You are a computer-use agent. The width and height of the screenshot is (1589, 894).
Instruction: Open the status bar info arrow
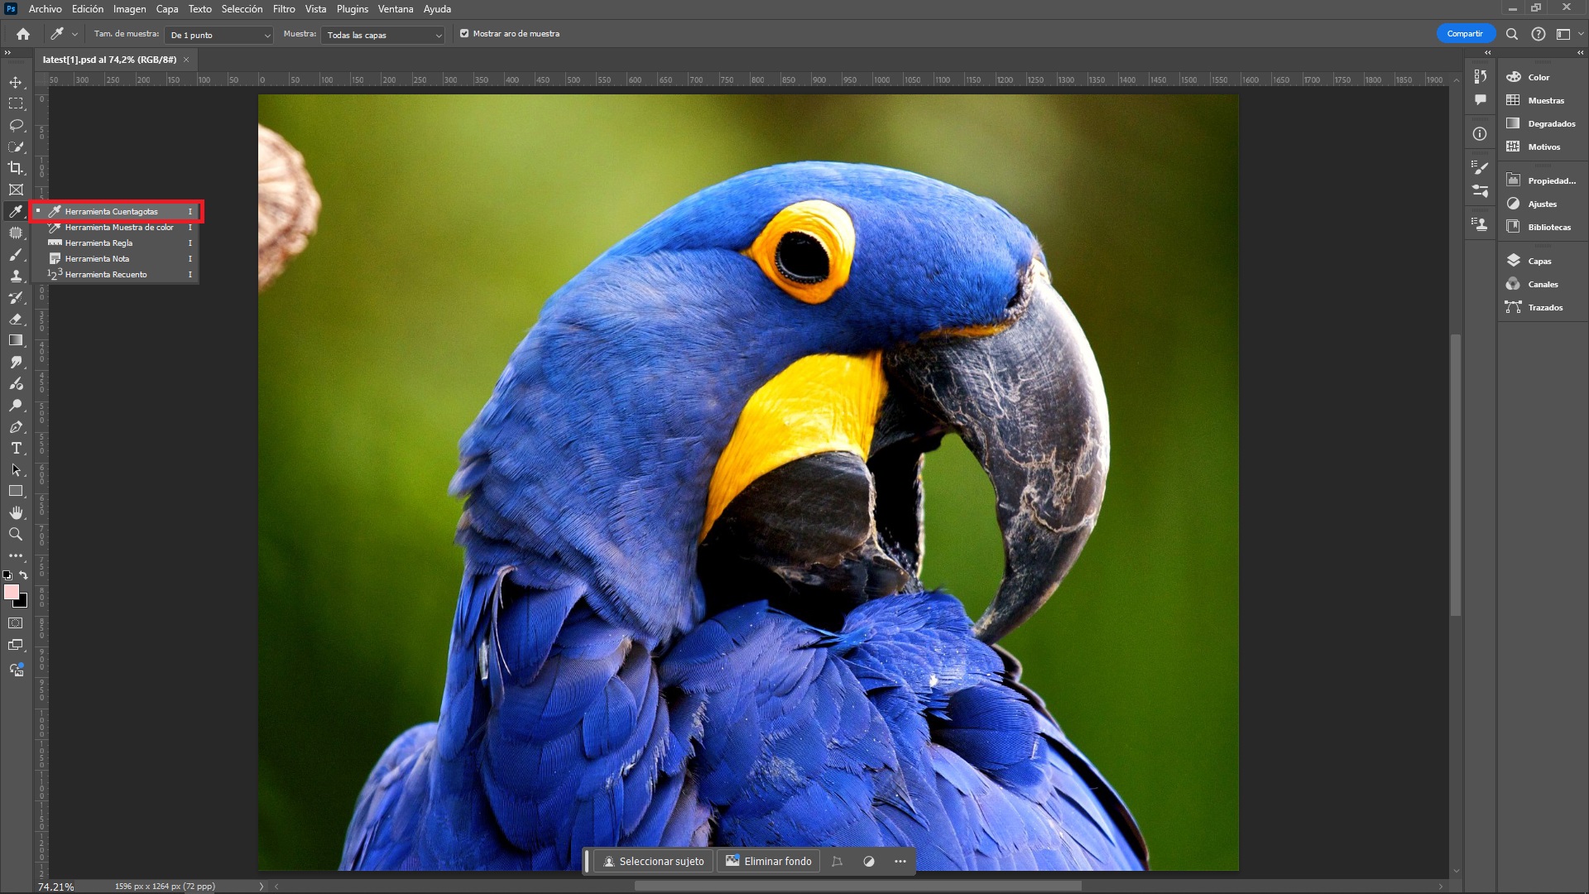[262, 886]
